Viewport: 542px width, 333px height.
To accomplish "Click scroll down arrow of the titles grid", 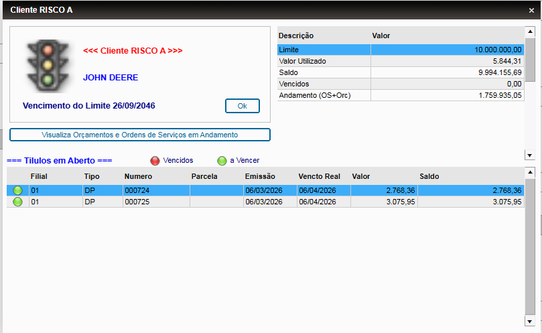I will pos(530,321).
